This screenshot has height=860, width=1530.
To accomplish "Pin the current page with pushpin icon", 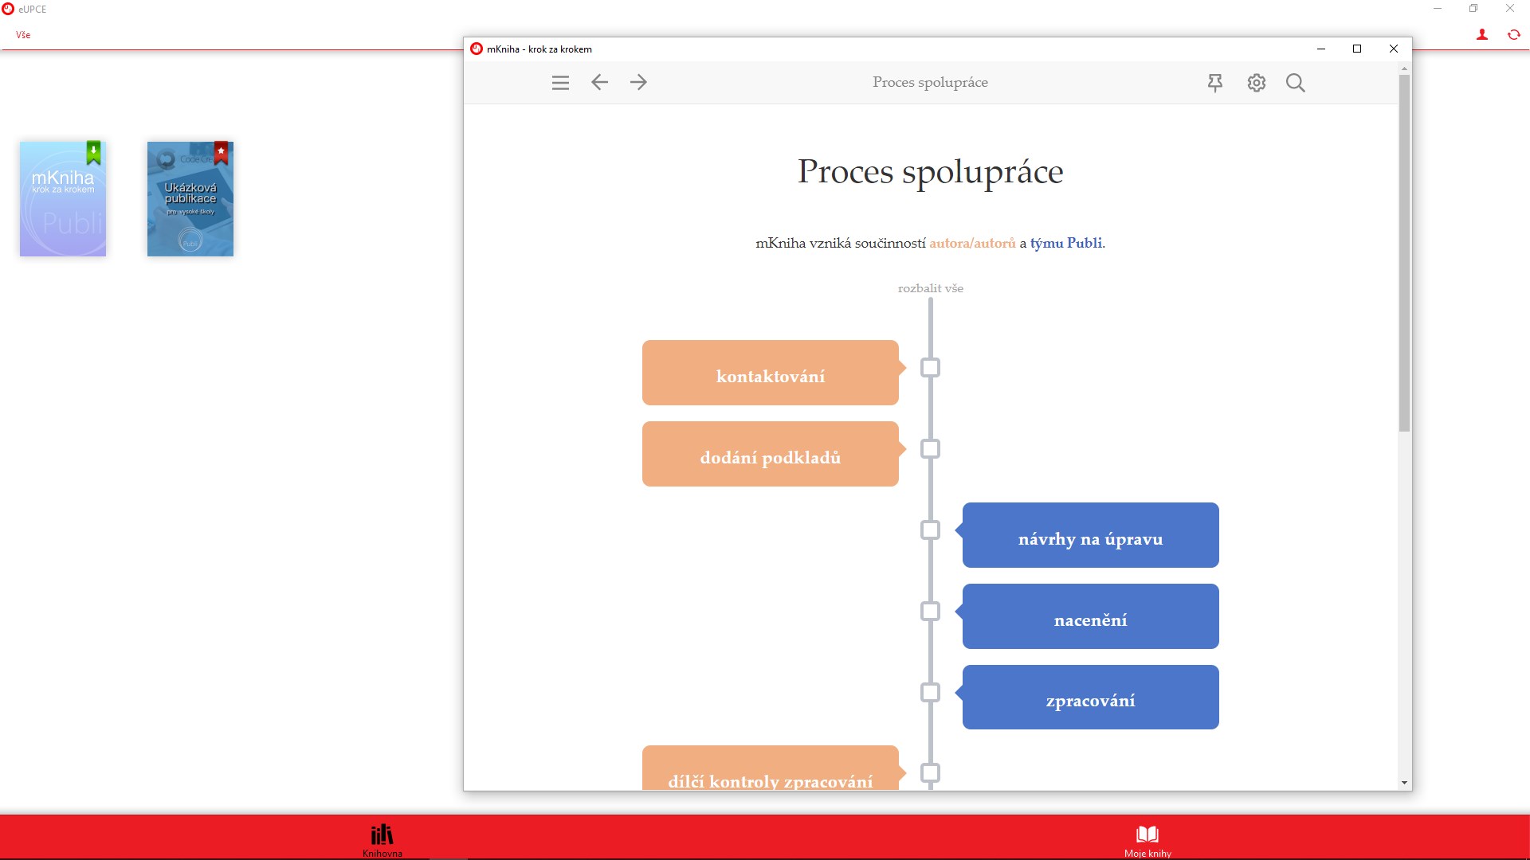I will pyautogui.click(x=1214, y=83).
